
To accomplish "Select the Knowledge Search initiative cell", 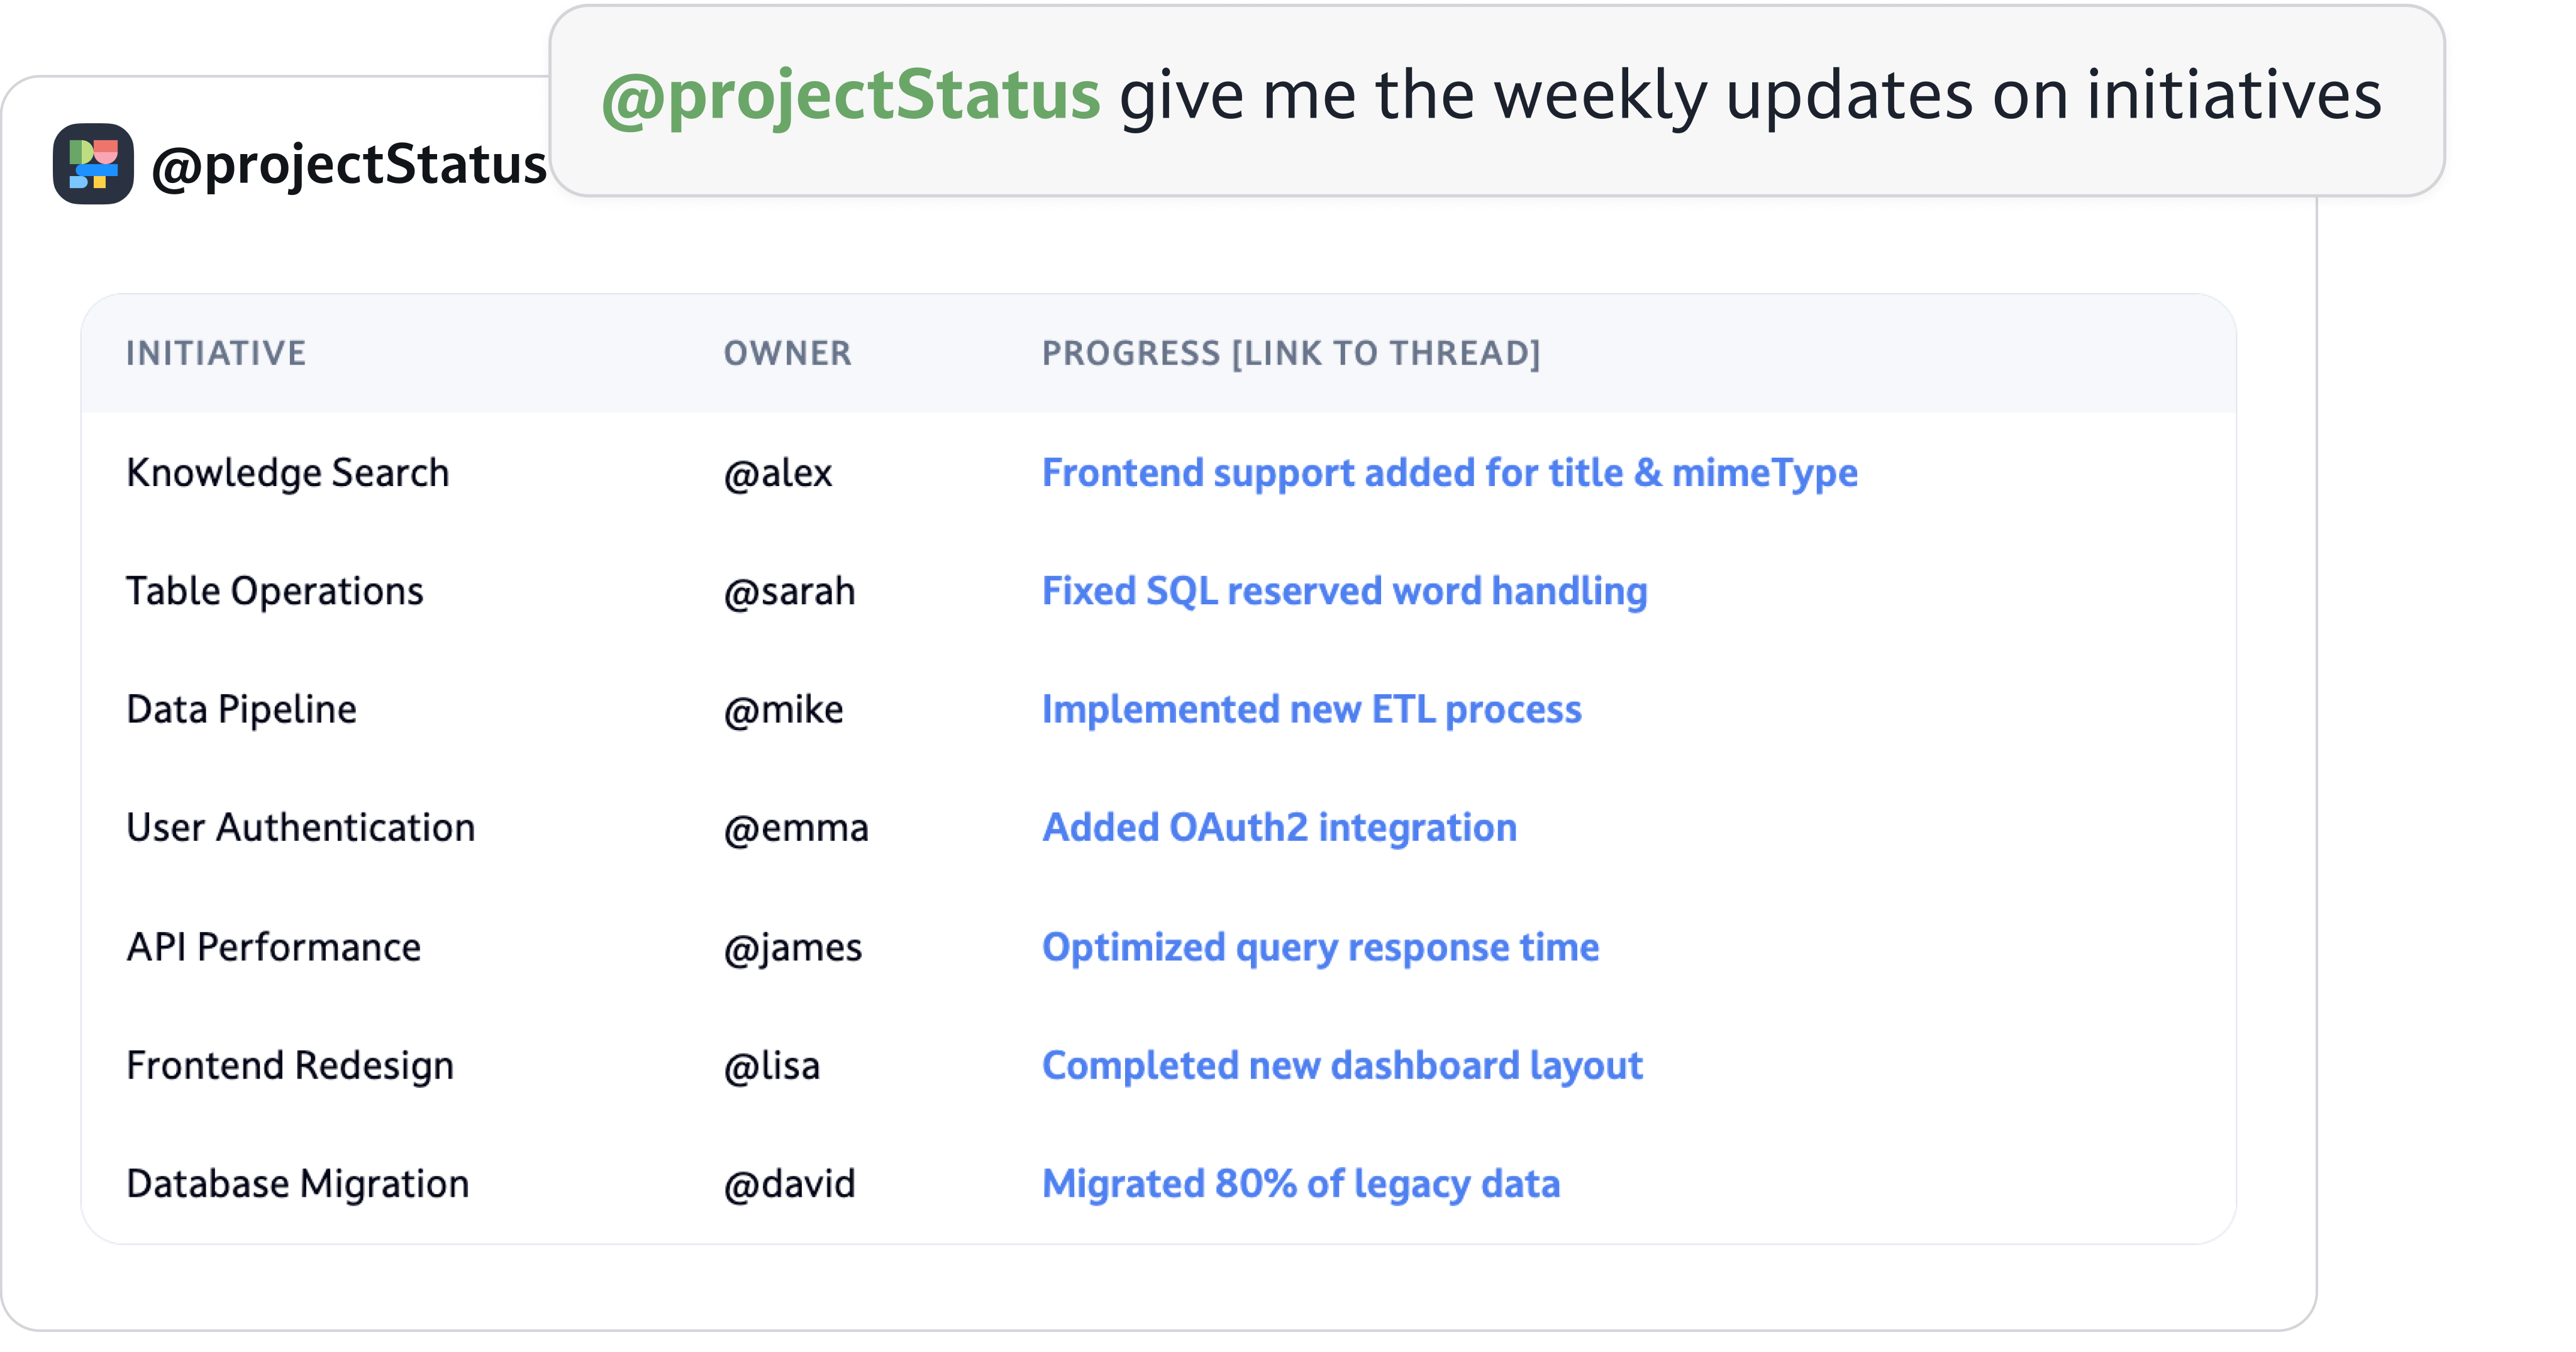I will [287, 473].
